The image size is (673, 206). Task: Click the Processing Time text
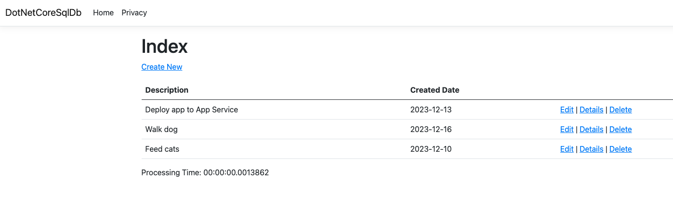point(205,172)
